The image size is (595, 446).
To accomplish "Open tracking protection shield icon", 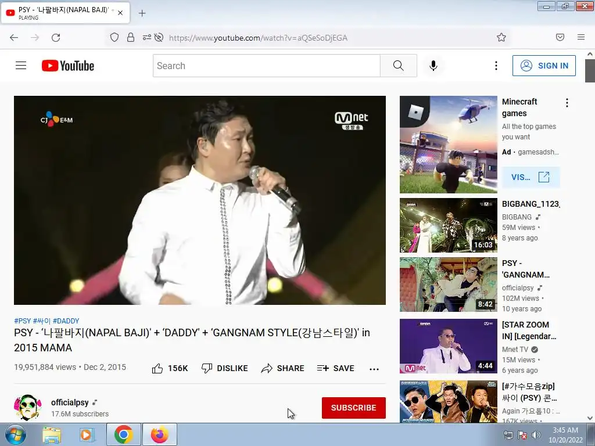I will (x=114, y=37).
